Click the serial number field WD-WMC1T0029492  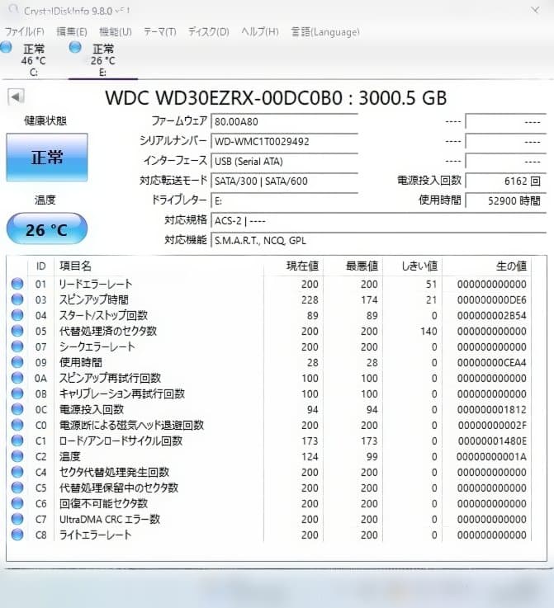pyautogui.click(x=284, y=142)
